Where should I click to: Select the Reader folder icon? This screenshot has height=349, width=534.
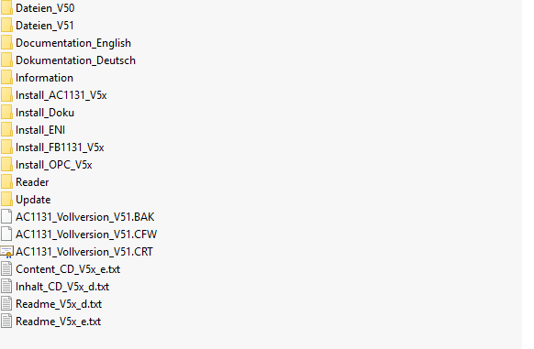(6, 182)
